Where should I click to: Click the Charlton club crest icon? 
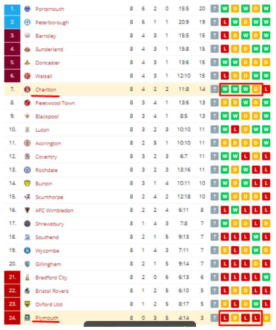[27, 89]
